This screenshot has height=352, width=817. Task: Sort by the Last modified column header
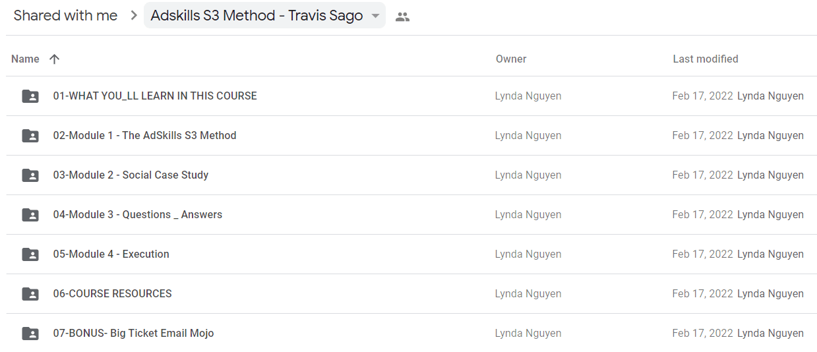point(706,59)
